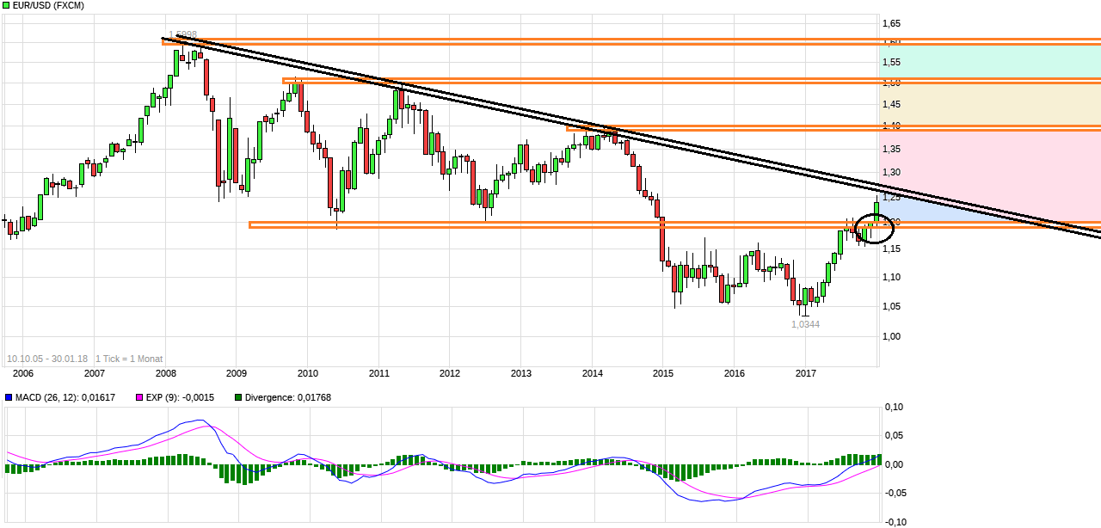This screenshot has width=1101, height=528.
Task: Click the 2014 year label on time axis
Action: pos(592,373)
